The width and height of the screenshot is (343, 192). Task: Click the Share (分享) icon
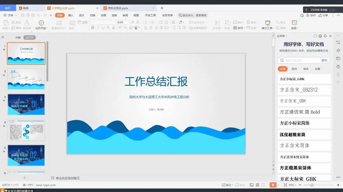click(x=323, y=15)
